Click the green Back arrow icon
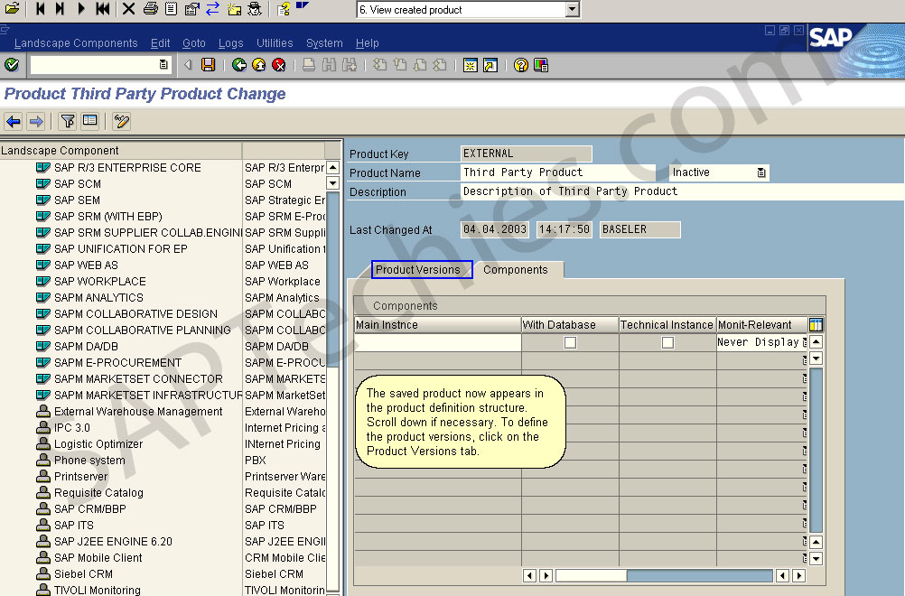905x596 pixels. [x=239, y=65]
